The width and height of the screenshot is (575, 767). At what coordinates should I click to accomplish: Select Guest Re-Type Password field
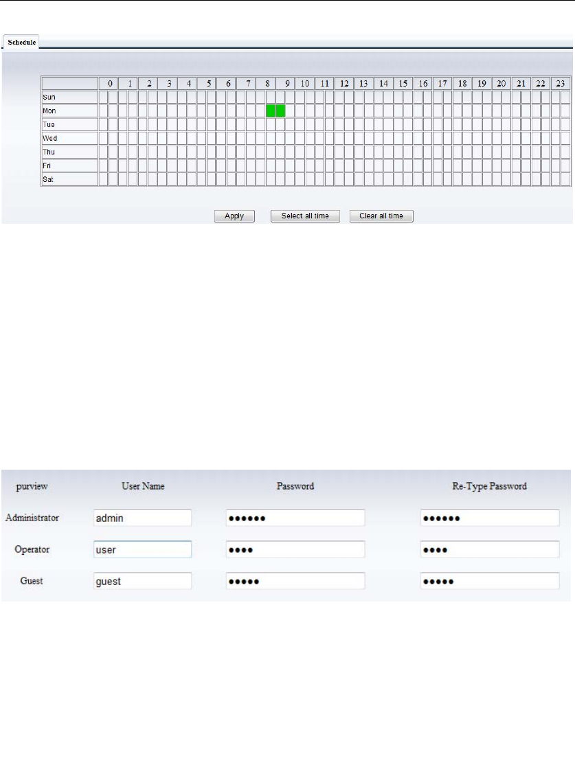tap(490, 581)
